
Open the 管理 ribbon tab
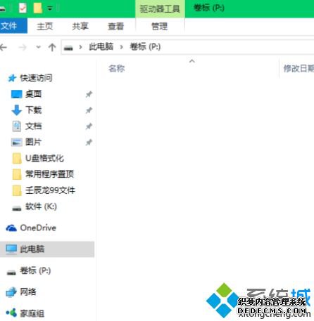160,26
